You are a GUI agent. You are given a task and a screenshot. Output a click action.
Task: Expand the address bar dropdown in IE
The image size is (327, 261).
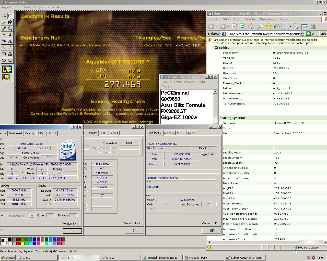pos(302,34)
